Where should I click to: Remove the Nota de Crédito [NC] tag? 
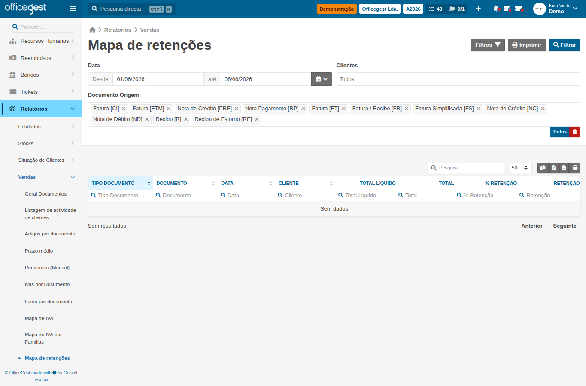543,109
